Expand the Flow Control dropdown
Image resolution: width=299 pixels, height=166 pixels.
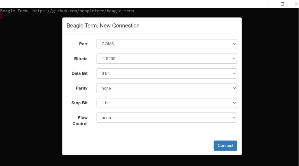[166, 118]
